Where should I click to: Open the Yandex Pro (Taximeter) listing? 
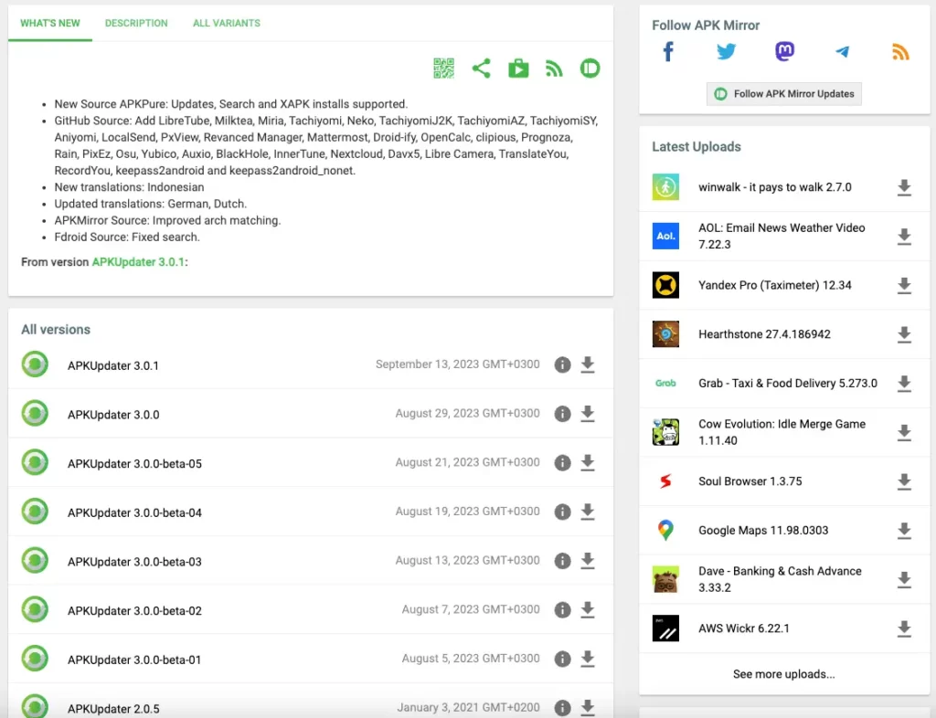(775, 285)
